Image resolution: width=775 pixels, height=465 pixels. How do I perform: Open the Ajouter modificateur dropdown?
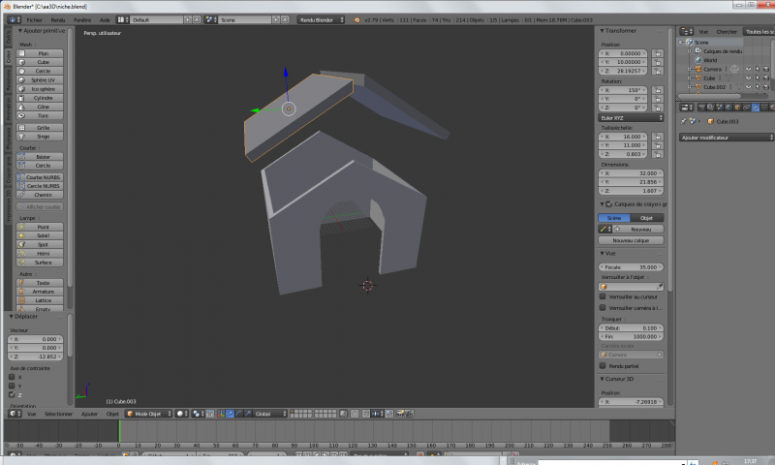(x=725, y=138)
